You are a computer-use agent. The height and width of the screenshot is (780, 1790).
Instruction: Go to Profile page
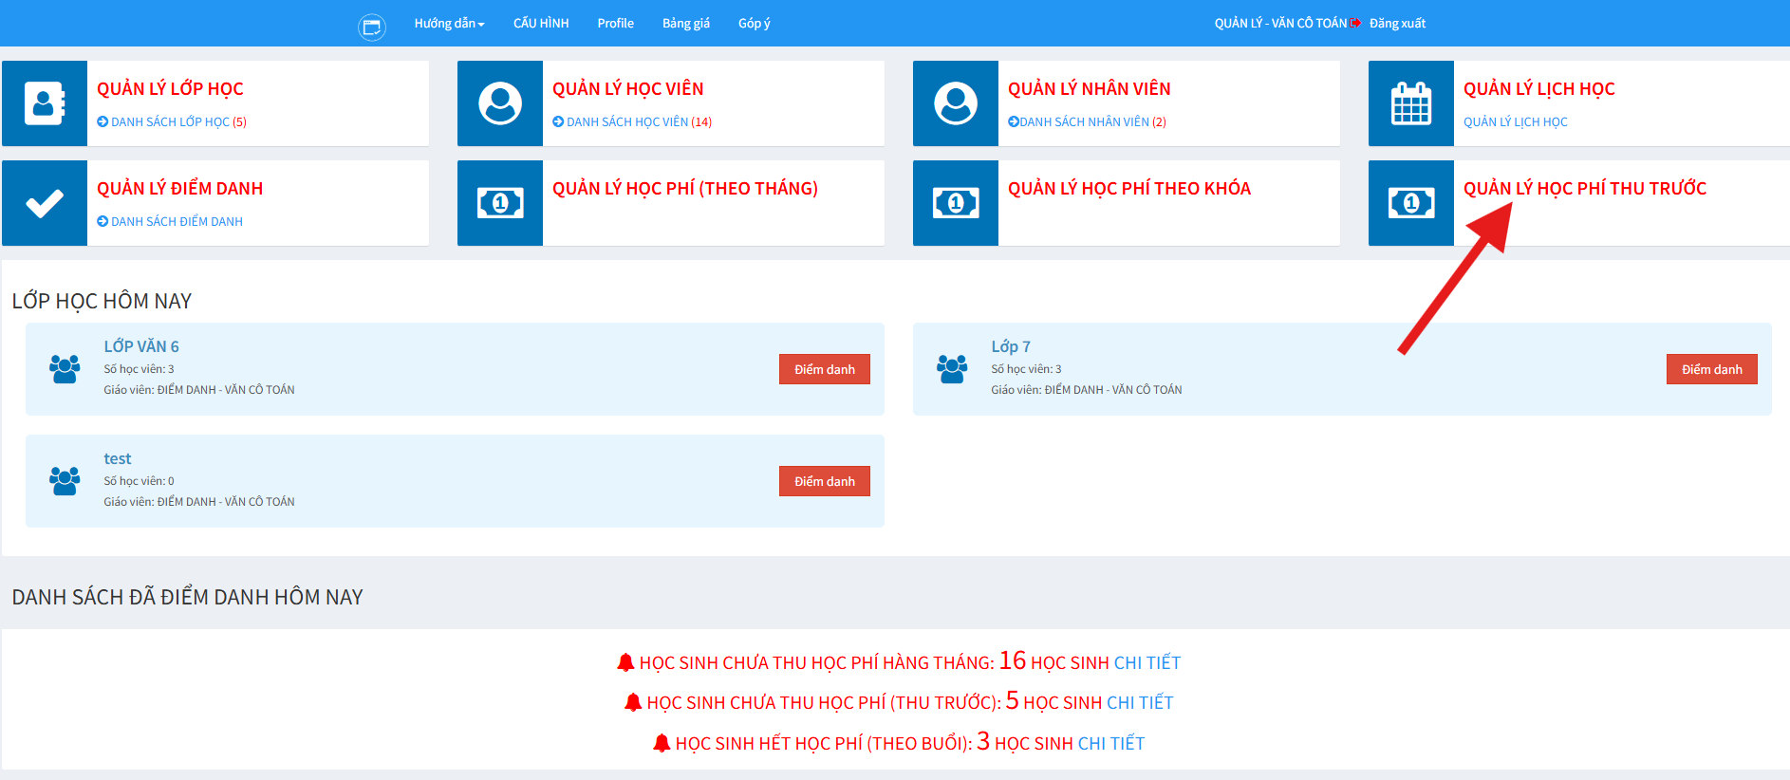coord(615,24)
